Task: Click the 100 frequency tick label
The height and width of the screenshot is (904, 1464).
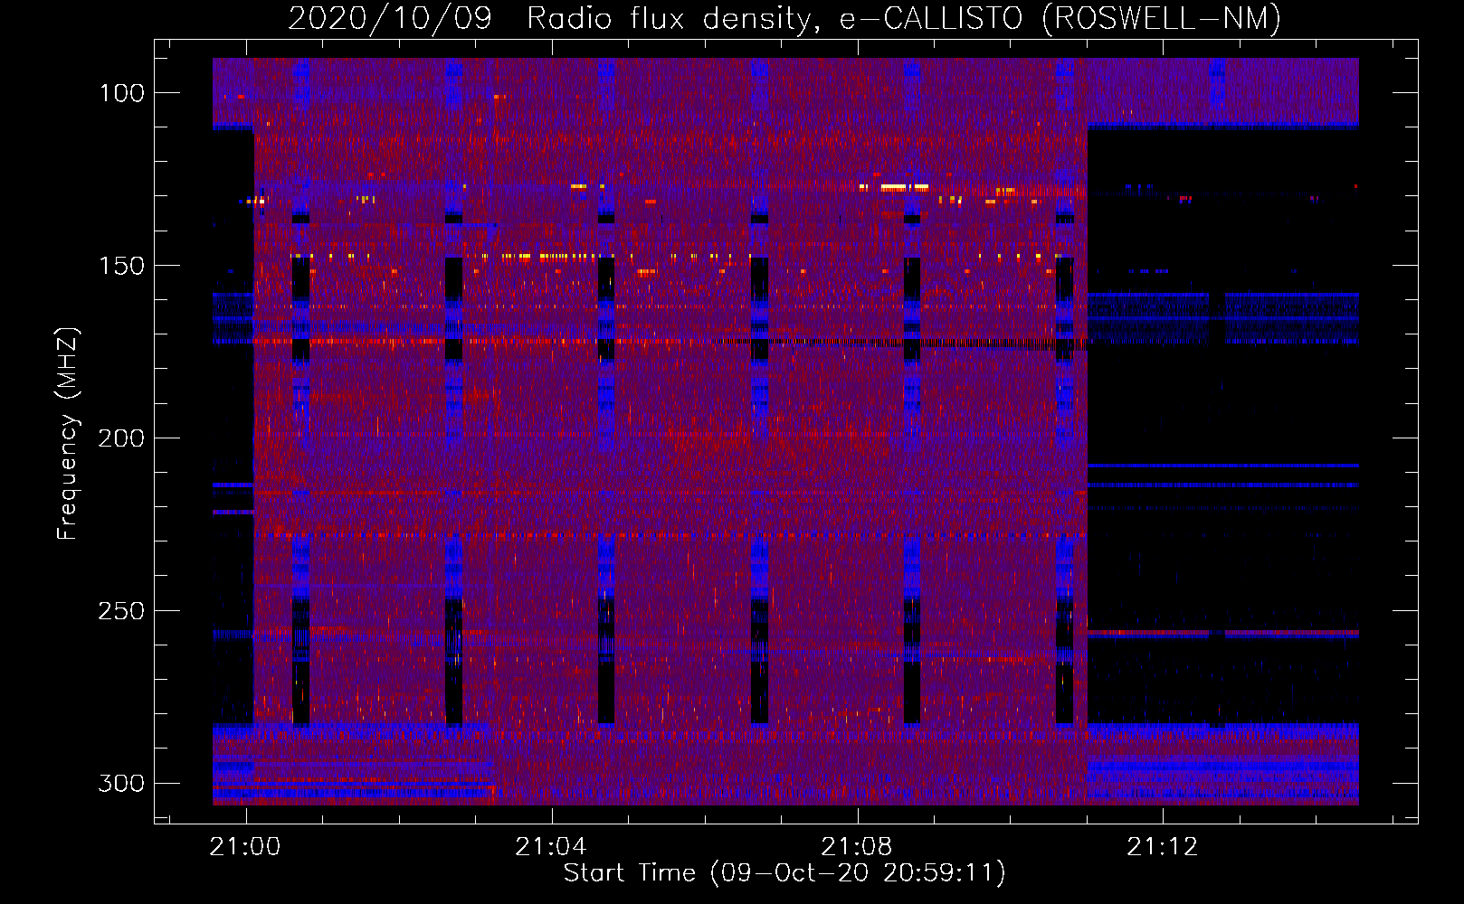Action: click(x=121, y=93)
